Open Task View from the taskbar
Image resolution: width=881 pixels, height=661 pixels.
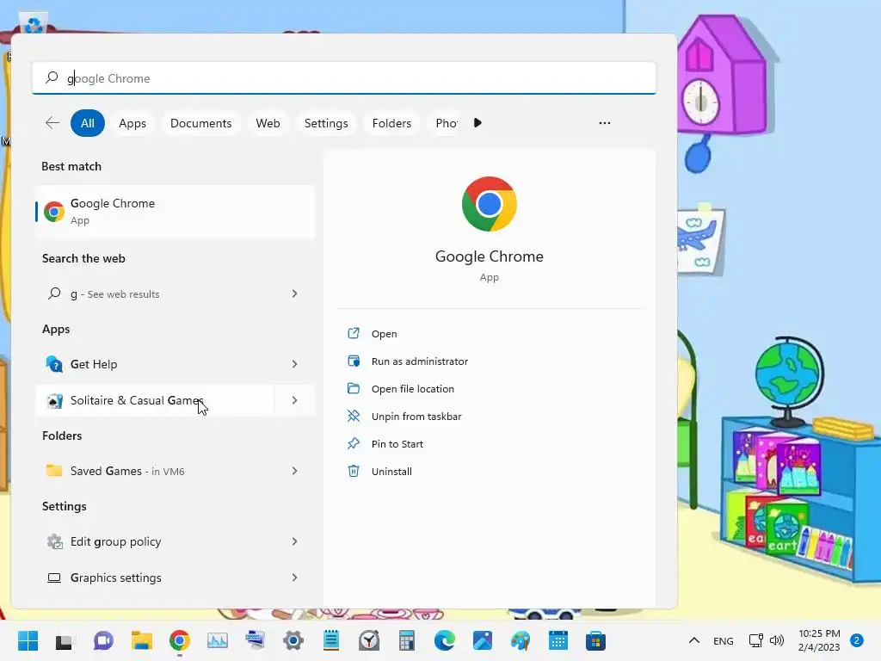tap(64, 640)
